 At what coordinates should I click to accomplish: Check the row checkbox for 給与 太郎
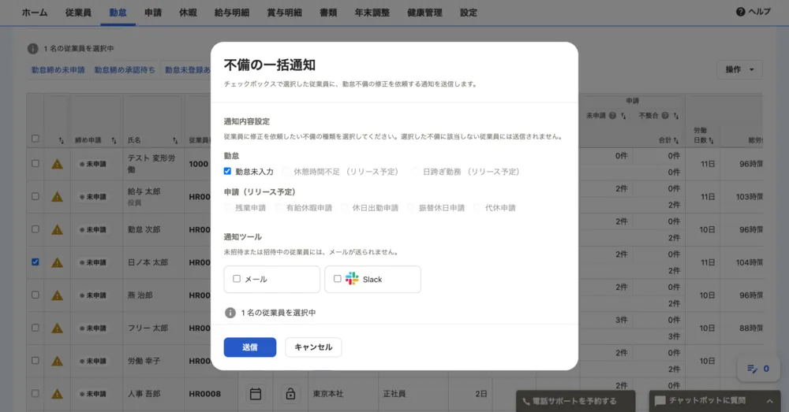point(36,196)
